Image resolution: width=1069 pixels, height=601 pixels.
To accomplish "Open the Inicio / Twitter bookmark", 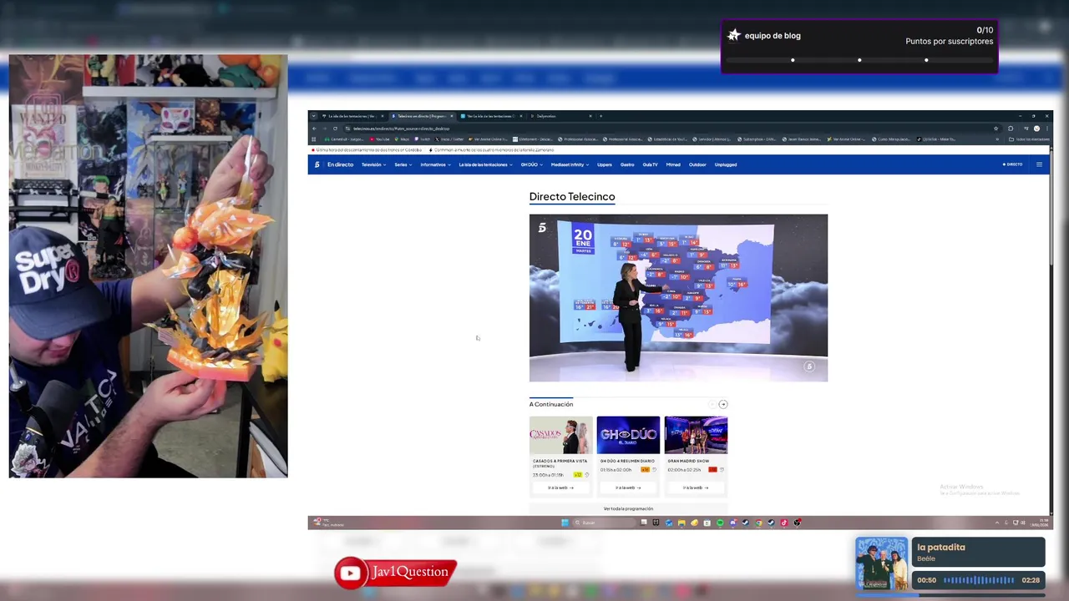I will (449, 139).
